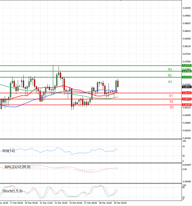
Task: Click the current price tag 0.66941
Action: pos(187,87)
